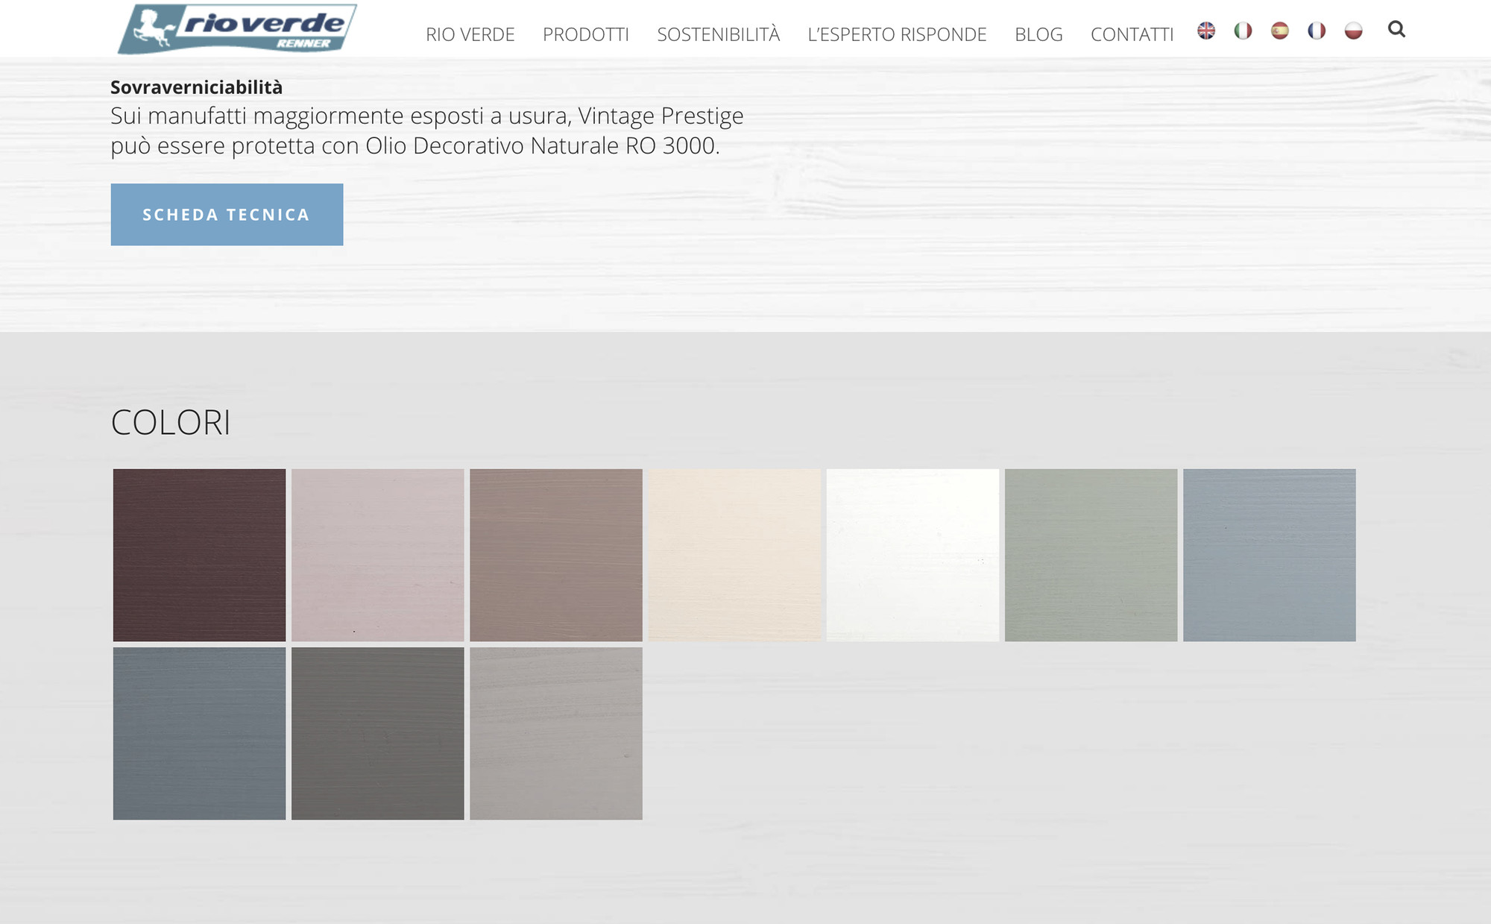
Task: Pick the dark charcoal grey swatch
Action: (x=377, y=733)
